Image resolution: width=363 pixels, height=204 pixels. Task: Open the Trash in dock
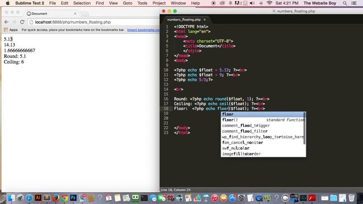pyautogui.click(x=351, y=198)
